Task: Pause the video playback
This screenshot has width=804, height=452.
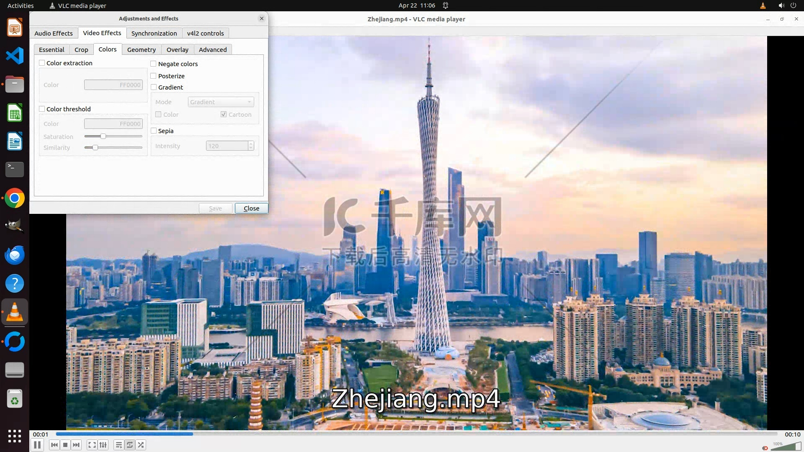Action: pyautogui.click(x=37, y=445)
